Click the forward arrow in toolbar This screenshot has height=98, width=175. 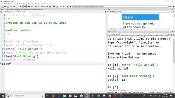click(x=70, y=7)
